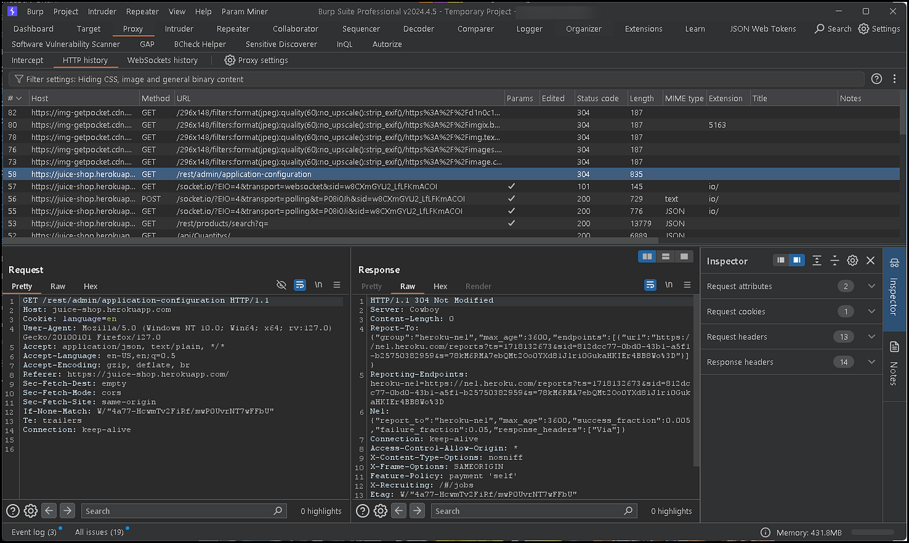
Task: Select history row 56, the POST /socket.io request
Action: coord(451,199)
